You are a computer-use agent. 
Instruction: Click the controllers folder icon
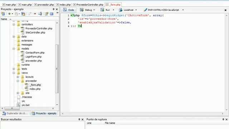19,24
